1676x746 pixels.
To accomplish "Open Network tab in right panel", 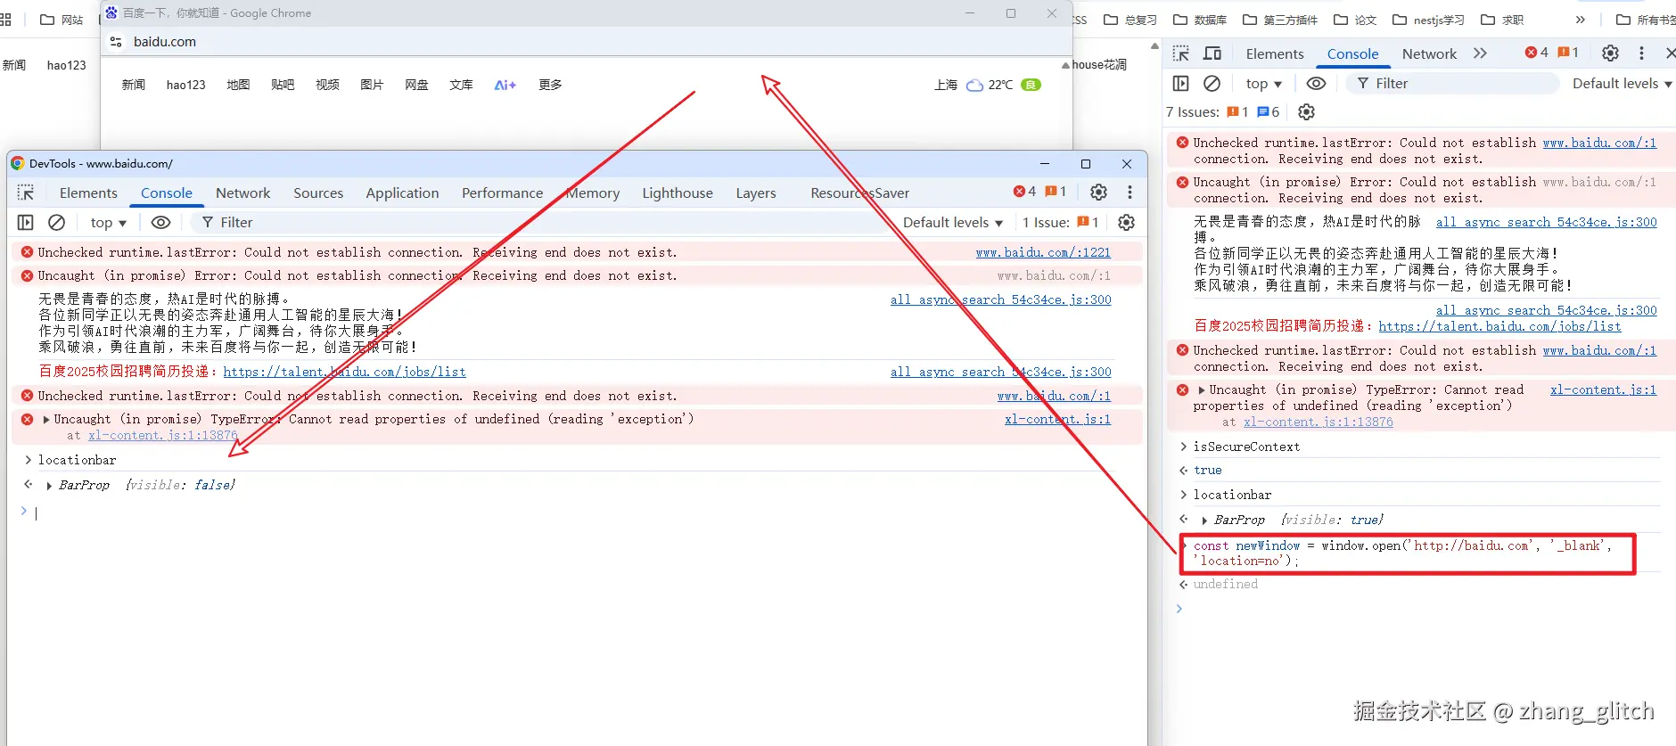I will click(x=1429, y=53).
